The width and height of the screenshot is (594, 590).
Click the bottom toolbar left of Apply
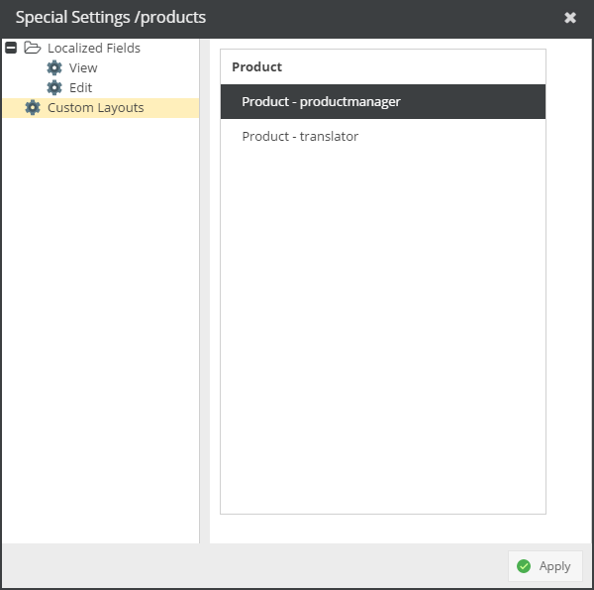coord(247,566)
